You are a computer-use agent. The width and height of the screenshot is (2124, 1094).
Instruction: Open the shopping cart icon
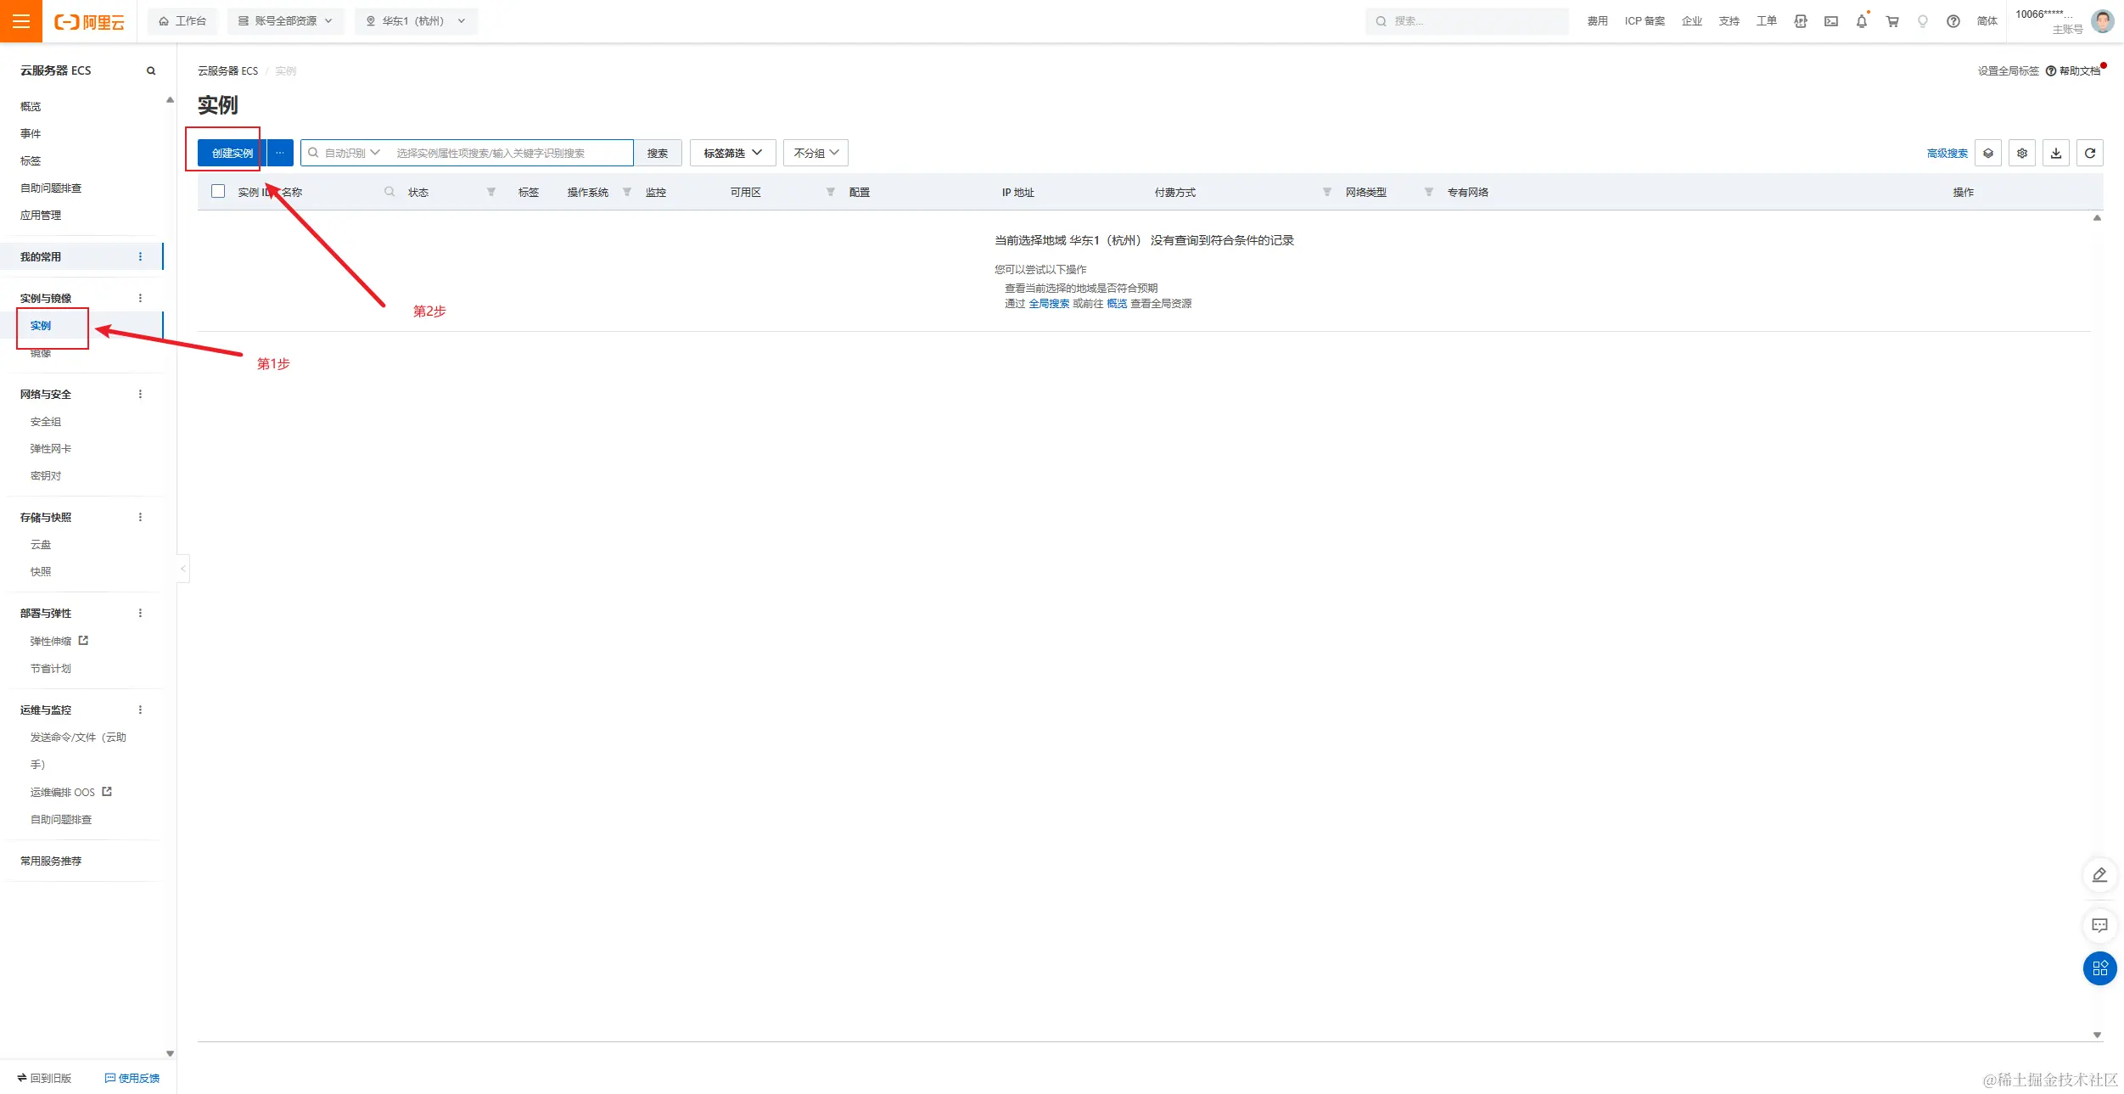(1891, 21)
